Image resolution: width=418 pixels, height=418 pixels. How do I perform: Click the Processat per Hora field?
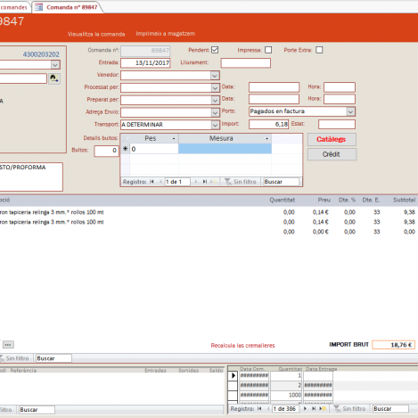(340, 87)
